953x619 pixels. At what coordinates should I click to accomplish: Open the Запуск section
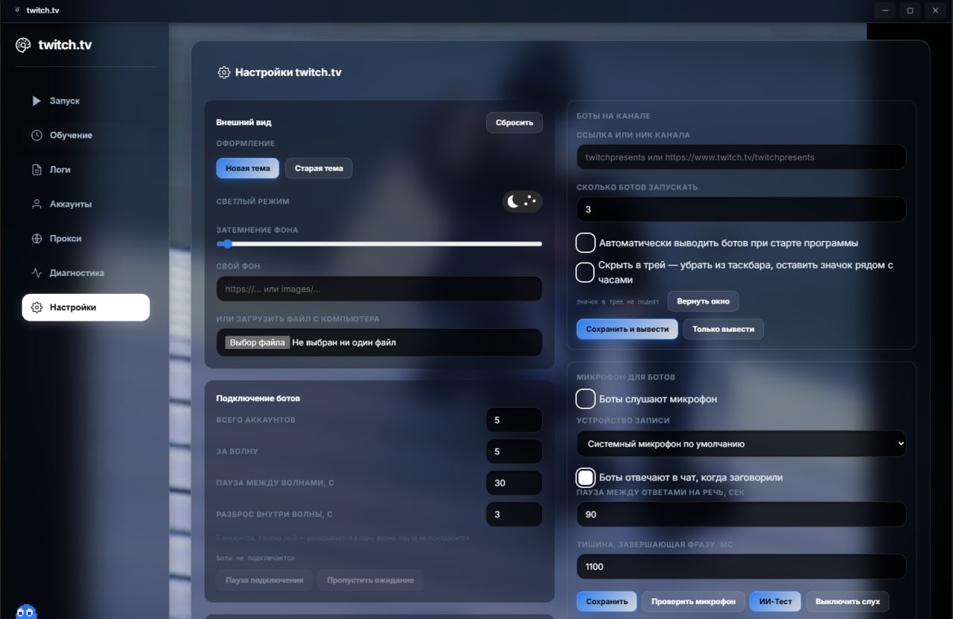86,100
